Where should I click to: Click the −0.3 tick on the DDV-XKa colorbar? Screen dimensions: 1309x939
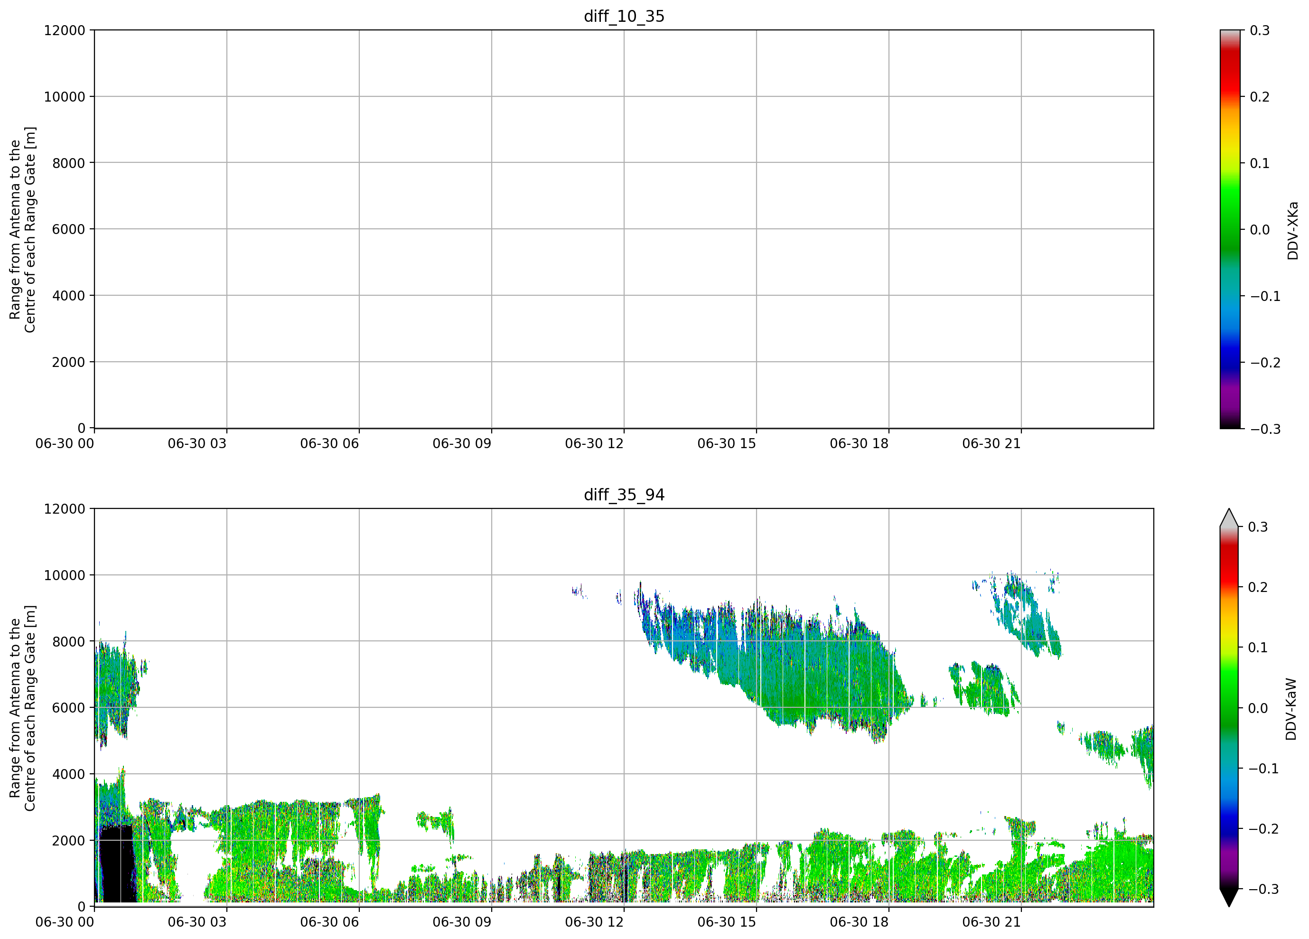click(1265, 429)
